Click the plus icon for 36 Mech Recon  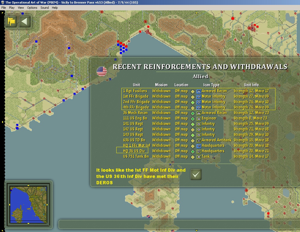click(x=193, y=114)
